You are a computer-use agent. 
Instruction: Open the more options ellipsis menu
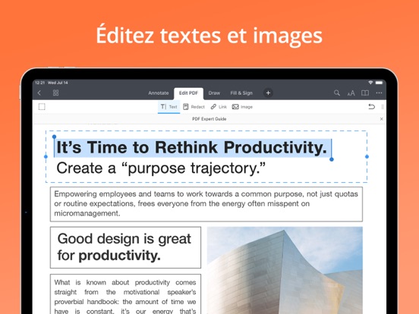coord(379,93)
